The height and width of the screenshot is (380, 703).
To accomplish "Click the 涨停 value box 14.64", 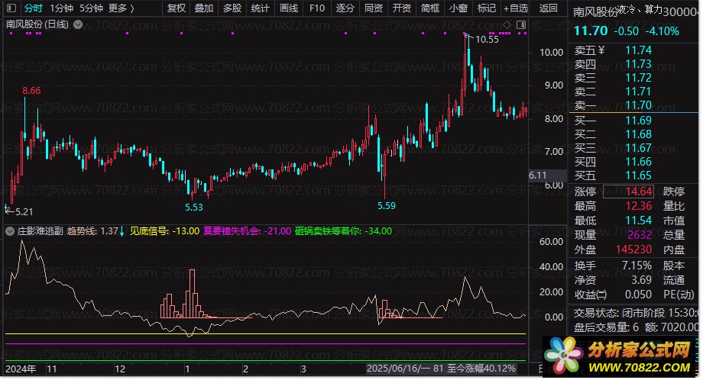I will coord(628,192).
